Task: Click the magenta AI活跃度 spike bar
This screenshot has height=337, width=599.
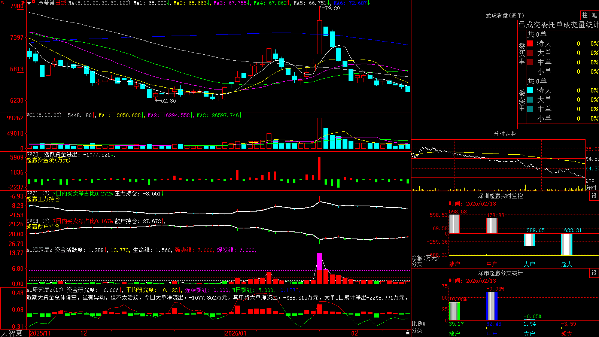Action: [x=319, y=262]
